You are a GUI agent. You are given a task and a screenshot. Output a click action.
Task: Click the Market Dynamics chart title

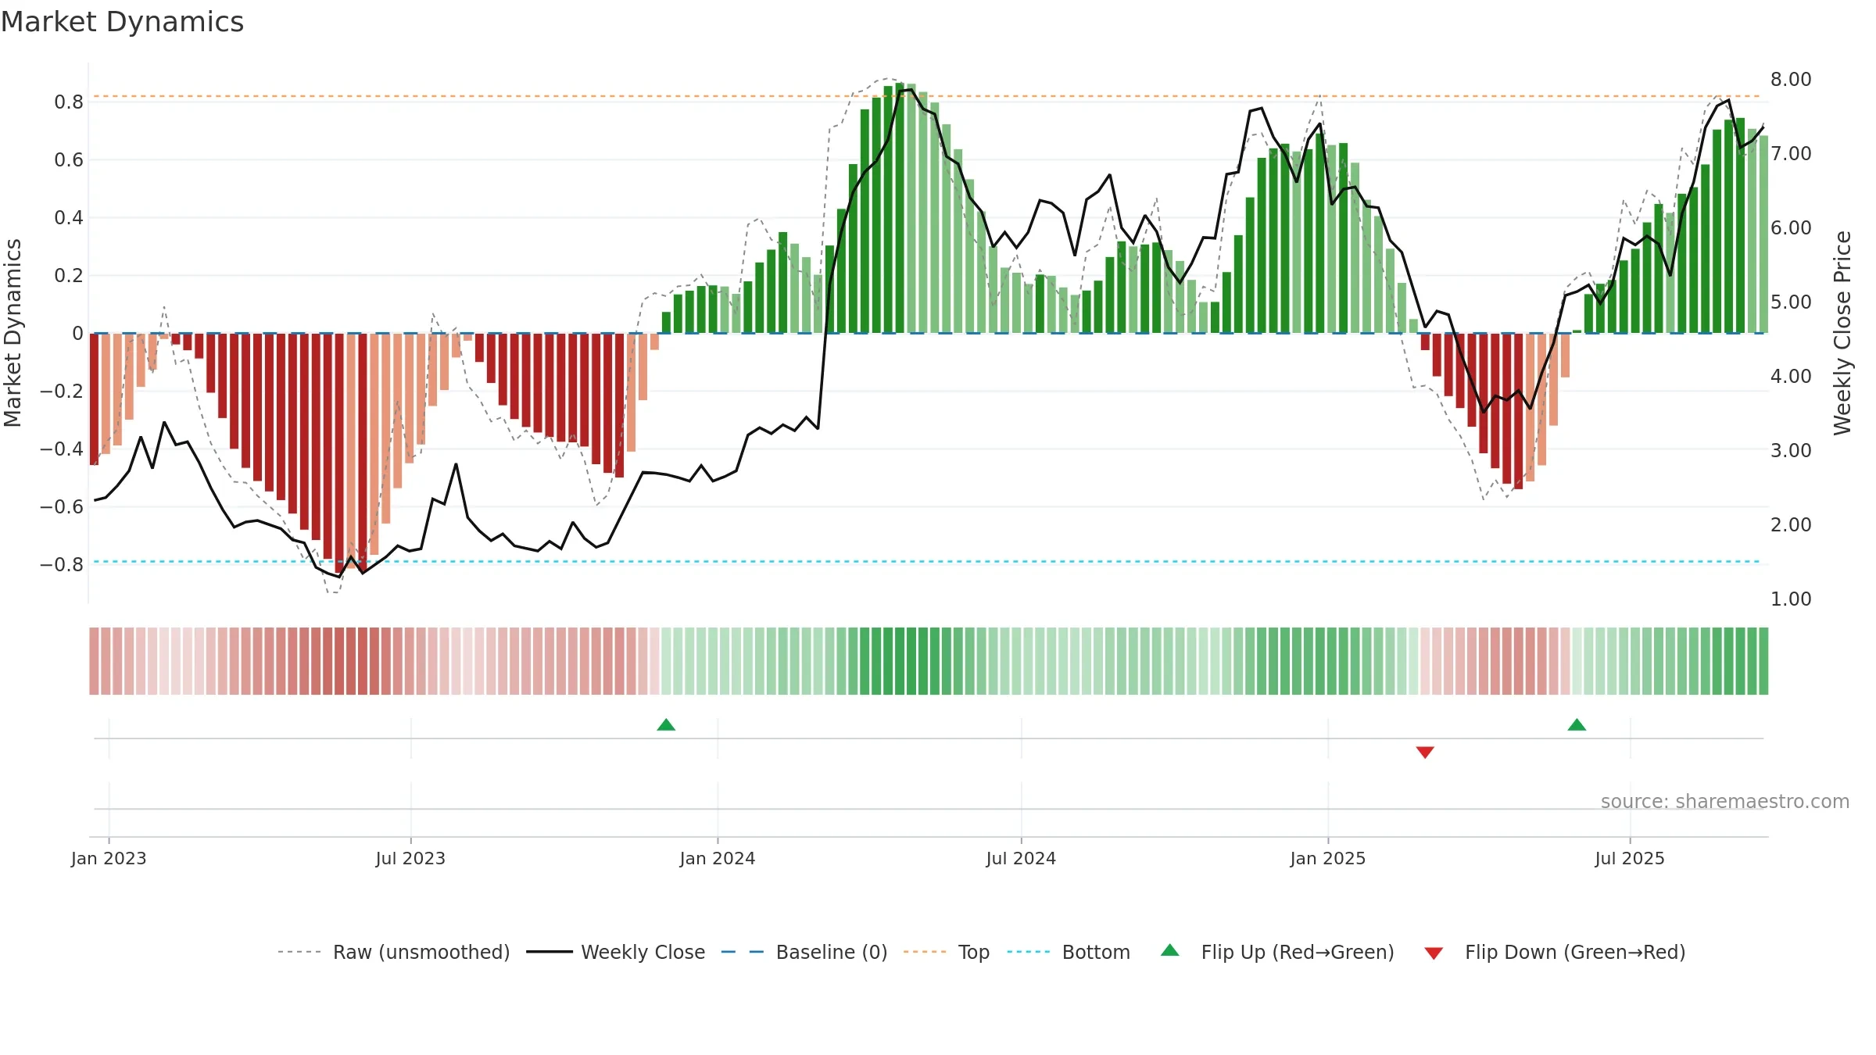(122, 22)
